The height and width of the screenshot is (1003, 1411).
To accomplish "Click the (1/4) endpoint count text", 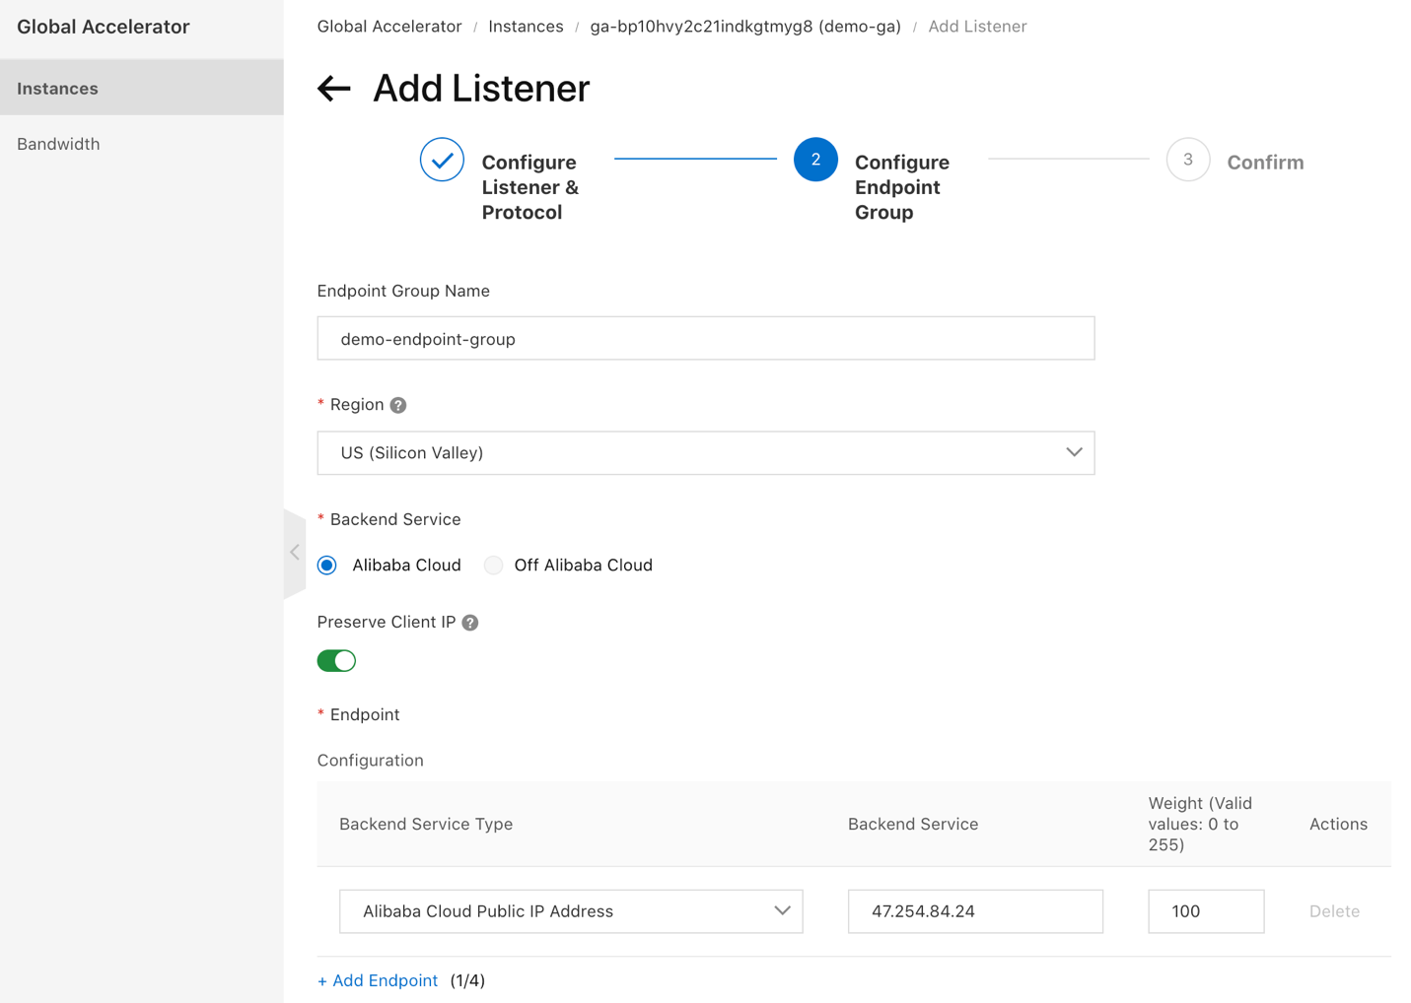I will point(467,980).
